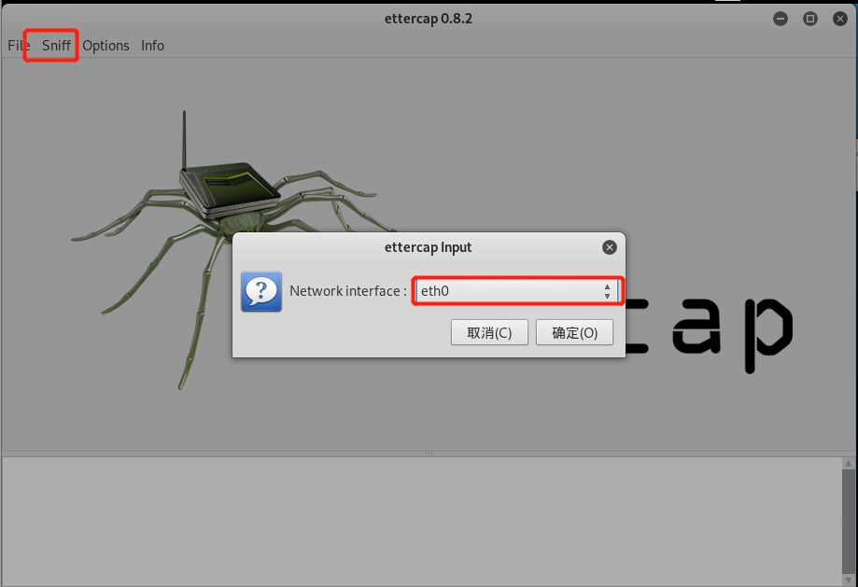Click the question mark dialog icon
This screenshot has height=587, width=858.
click(x=261, y=291)
